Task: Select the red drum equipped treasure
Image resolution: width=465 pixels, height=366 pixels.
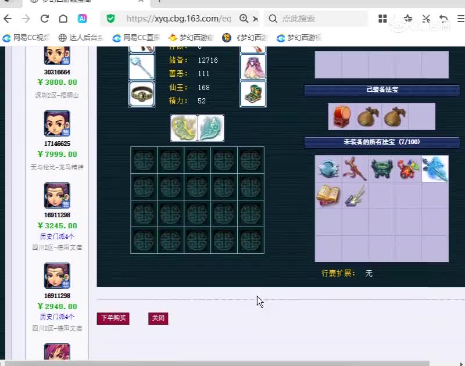Action: (342, 117)
